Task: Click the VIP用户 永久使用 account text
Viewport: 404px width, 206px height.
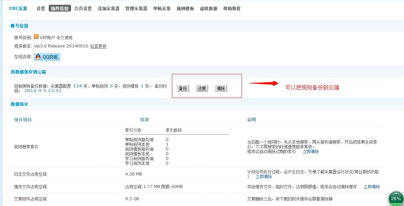Action: click(x=56, y=38)
